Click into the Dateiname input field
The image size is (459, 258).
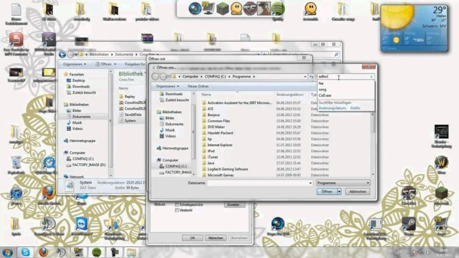258,183
